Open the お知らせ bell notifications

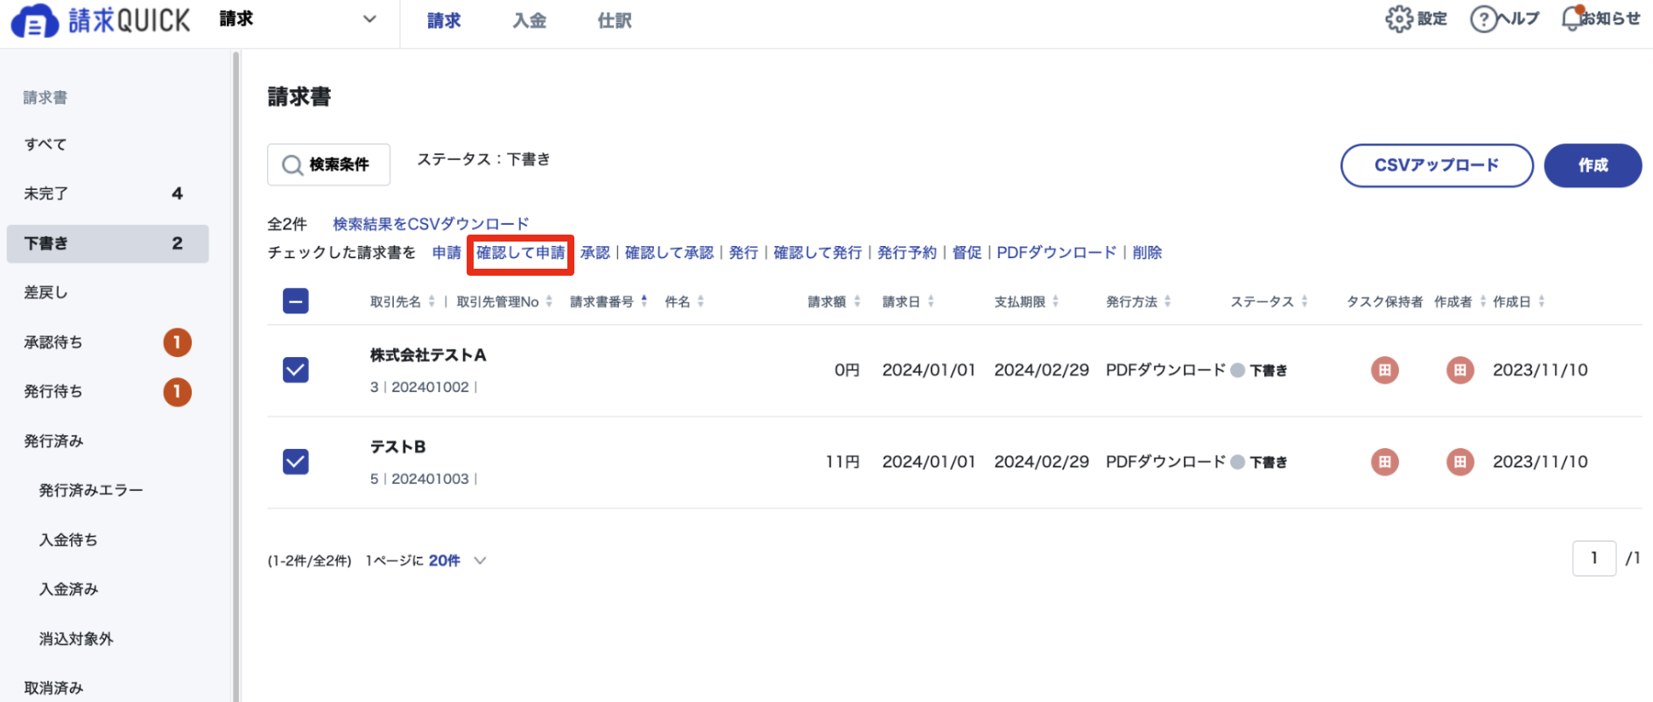pos(1572,18)
